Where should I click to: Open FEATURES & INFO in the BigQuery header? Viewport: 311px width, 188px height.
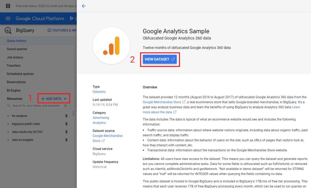(62, 30)
